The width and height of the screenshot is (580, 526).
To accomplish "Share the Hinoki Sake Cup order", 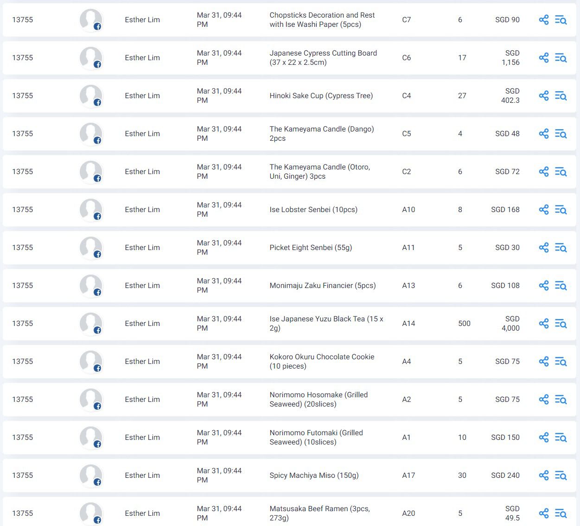I will (x=543, y=96).
